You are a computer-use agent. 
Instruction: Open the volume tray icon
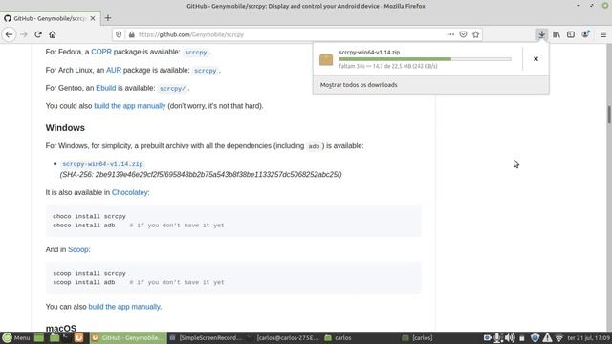[x=510, y=337]
